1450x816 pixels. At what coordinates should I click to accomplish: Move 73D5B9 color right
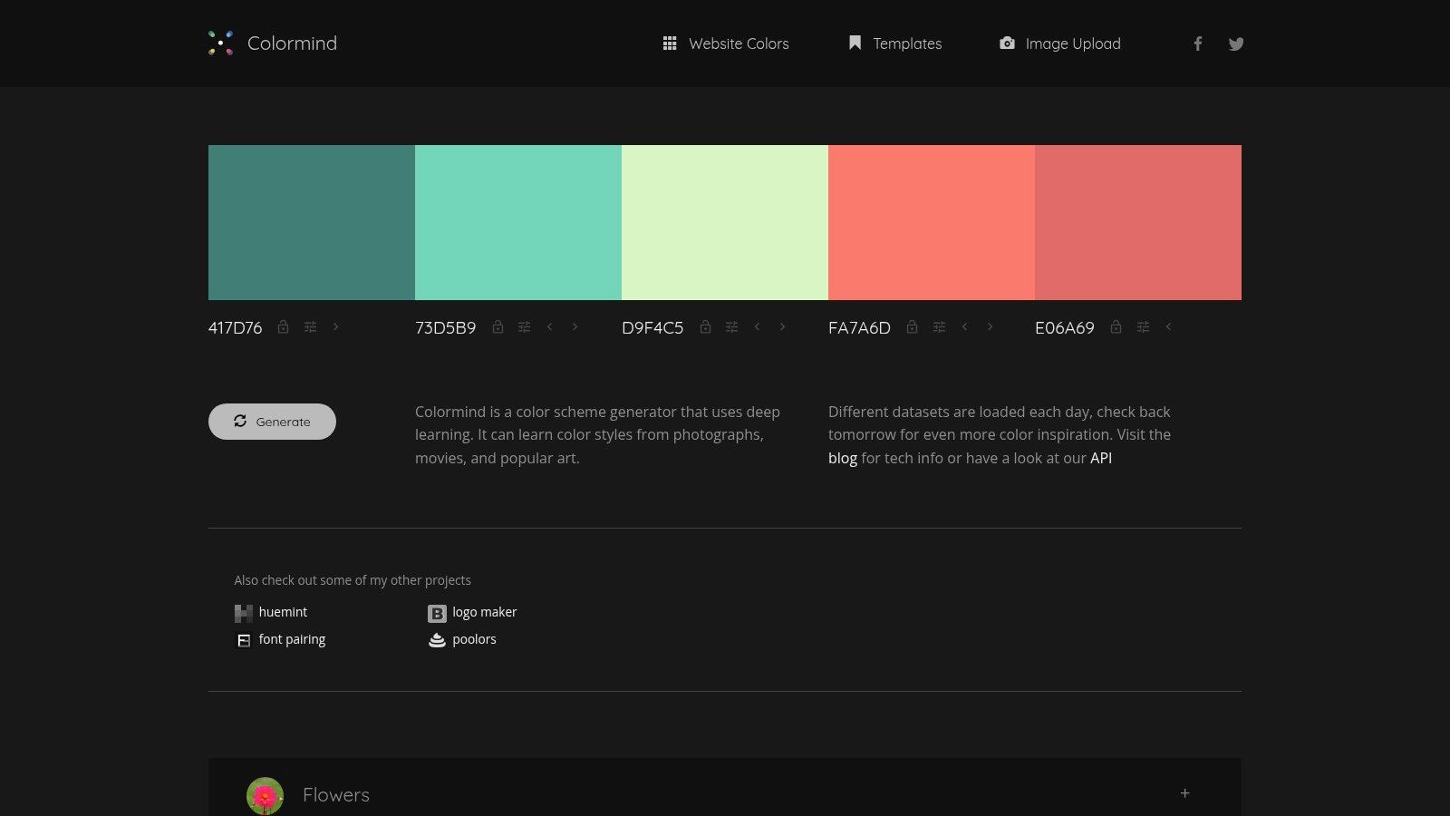coord(575,326)
